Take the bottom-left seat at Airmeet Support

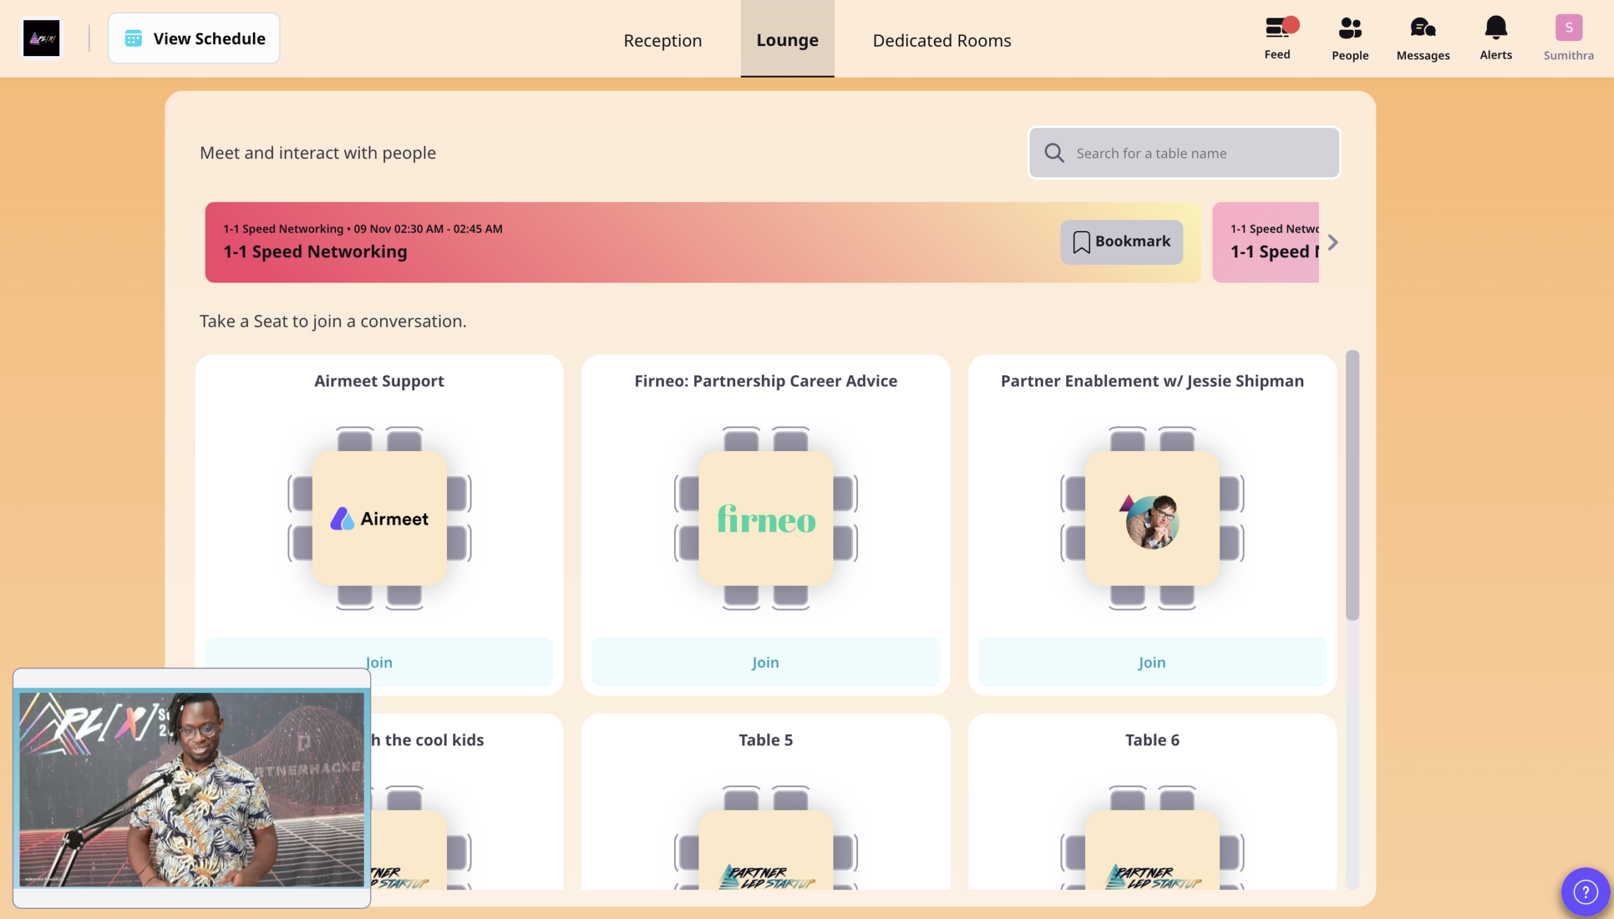click(x=354, y=597)
